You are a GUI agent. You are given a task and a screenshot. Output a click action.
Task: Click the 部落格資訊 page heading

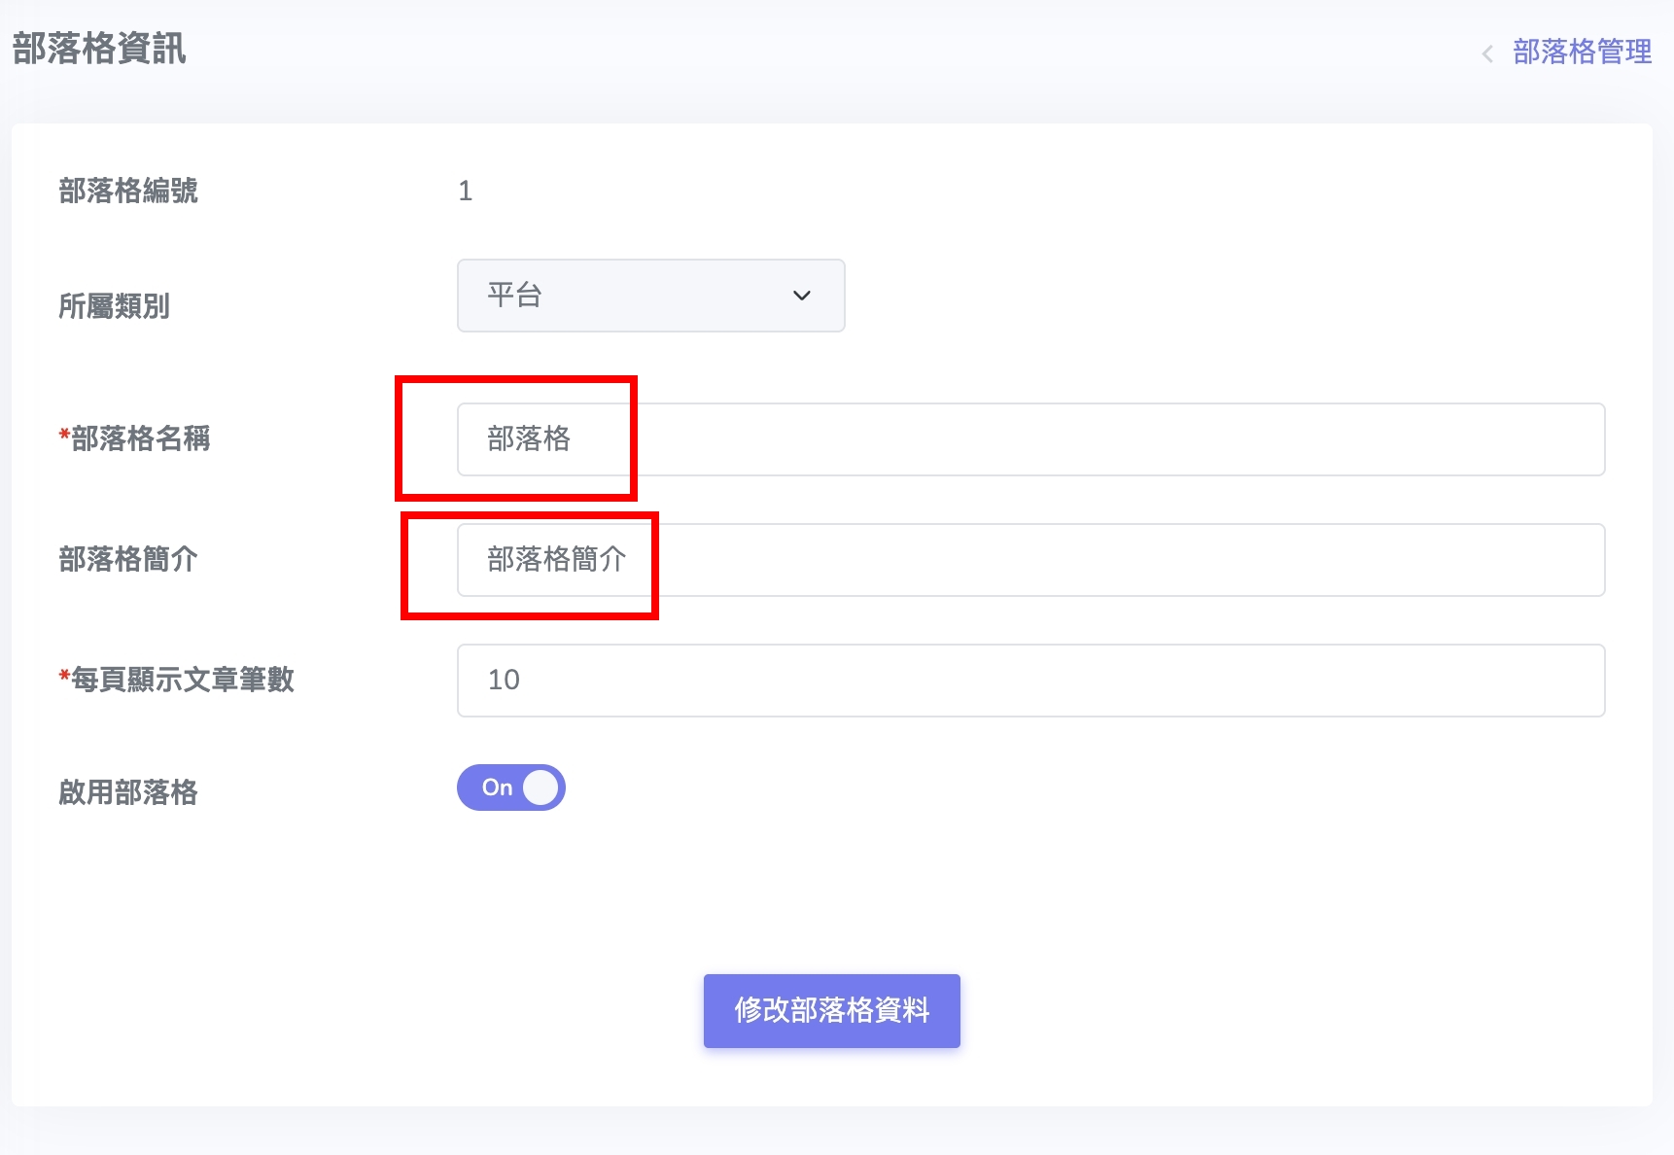(99, 49)
